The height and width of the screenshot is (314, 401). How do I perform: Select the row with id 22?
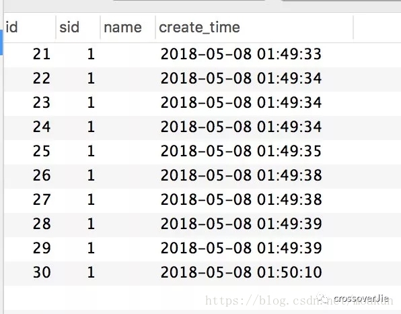pos(203,79)
